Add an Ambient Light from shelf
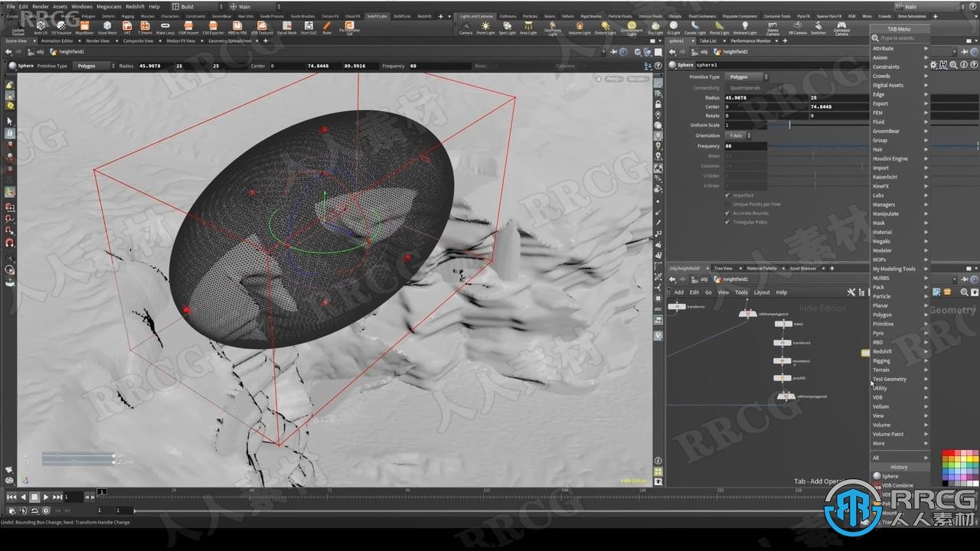The width and height of the screenshot is (980, 551). click(x=745, y=28)
